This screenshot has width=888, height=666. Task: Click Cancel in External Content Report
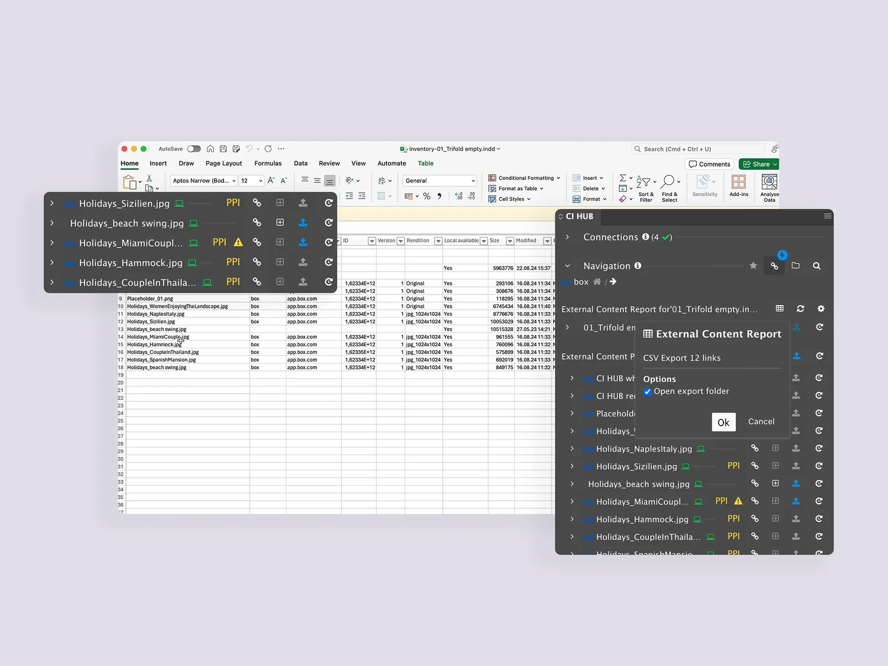(761, 421)
